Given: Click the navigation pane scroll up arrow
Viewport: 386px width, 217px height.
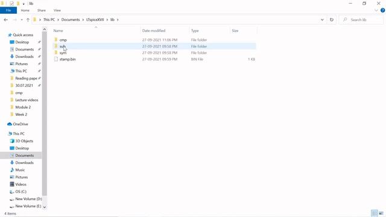Looking at the screenshot, I should point(44,30).
